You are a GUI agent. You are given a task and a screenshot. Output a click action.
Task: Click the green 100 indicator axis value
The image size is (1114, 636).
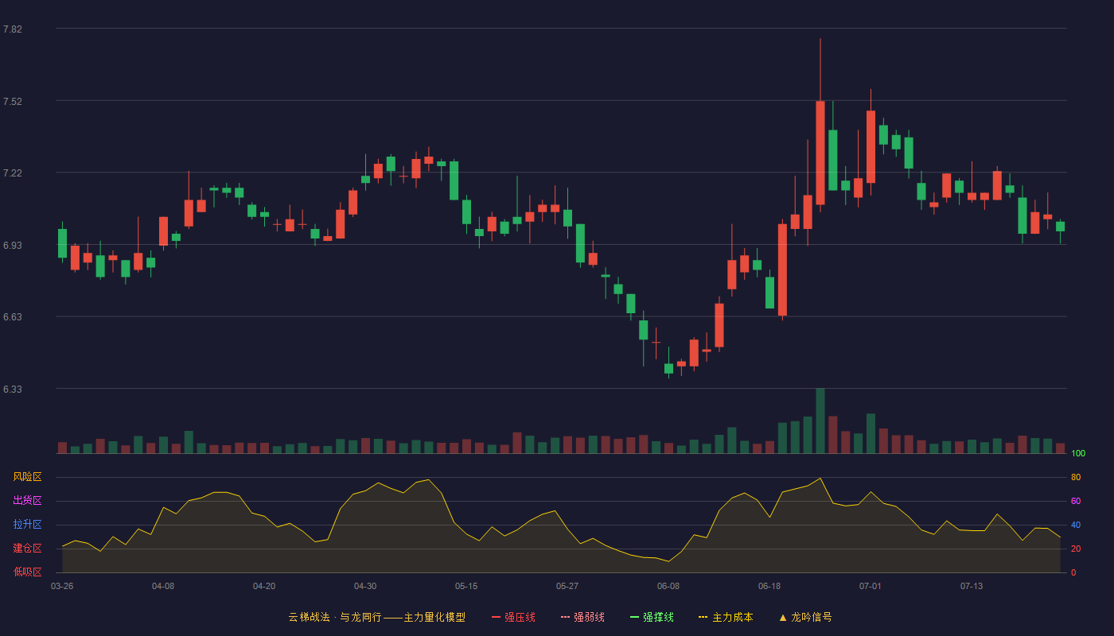tap(1078, 454)
